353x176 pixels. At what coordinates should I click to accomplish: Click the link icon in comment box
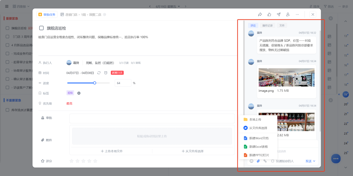pyautogui.click(x=265, y=161)
